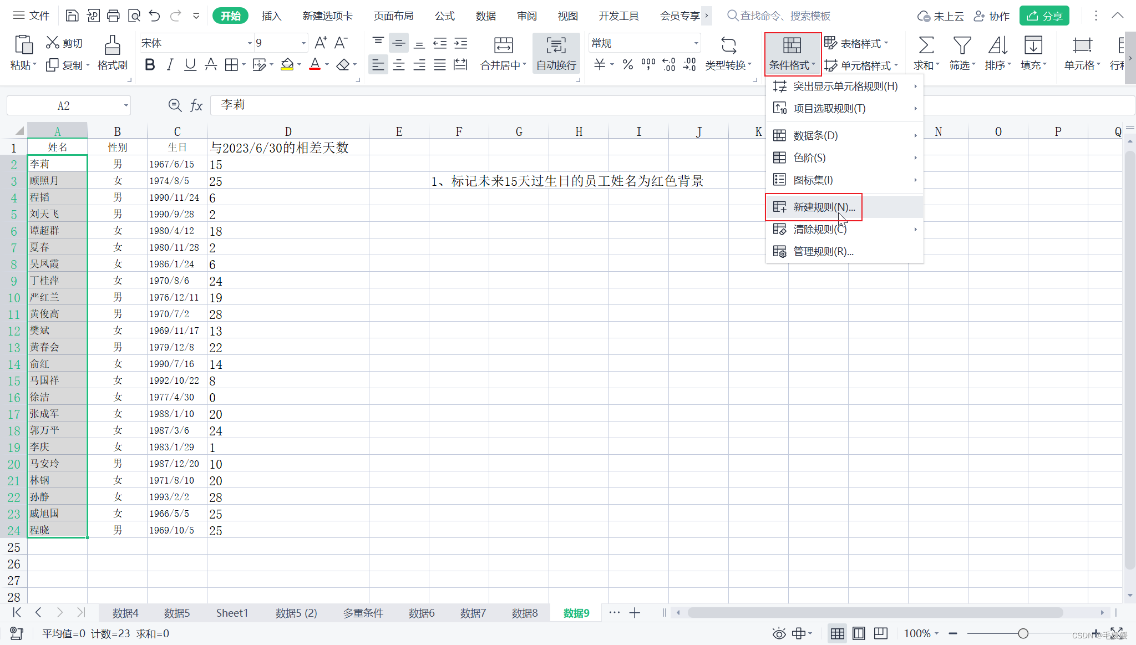Open sheet tab 数据8
Image resolution: width=1136 pixels, height=645 pixels.
pos(525,613)
